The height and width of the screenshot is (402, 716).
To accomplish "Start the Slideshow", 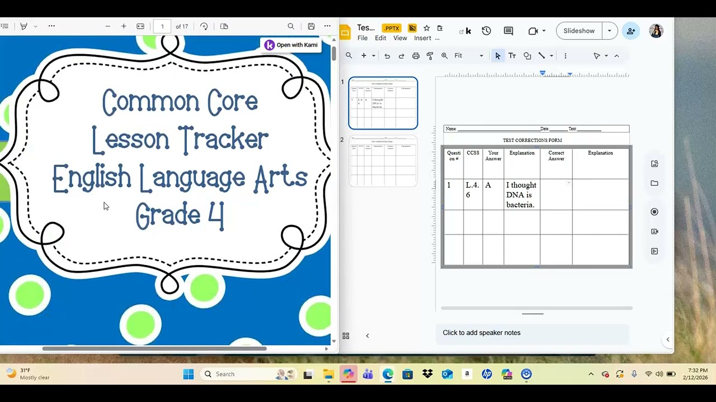I will [x=579, y=31].
